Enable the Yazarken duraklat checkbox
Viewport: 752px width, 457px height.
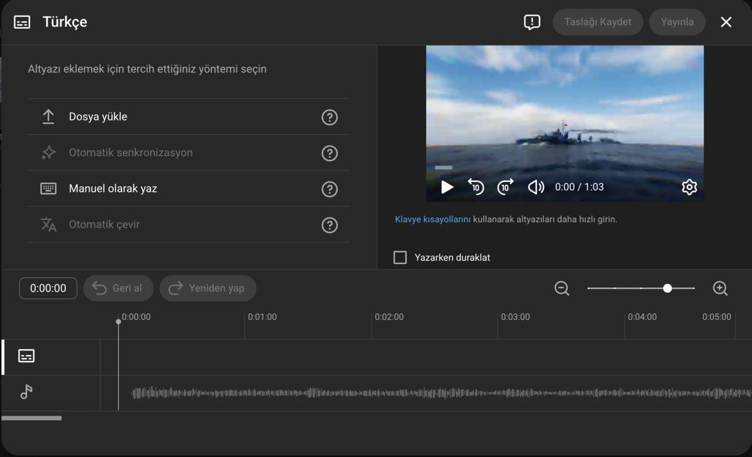(400, 258)
